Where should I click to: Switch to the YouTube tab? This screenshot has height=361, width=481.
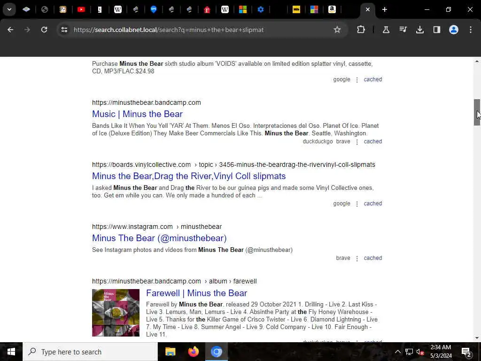click(x=81, y=9)
